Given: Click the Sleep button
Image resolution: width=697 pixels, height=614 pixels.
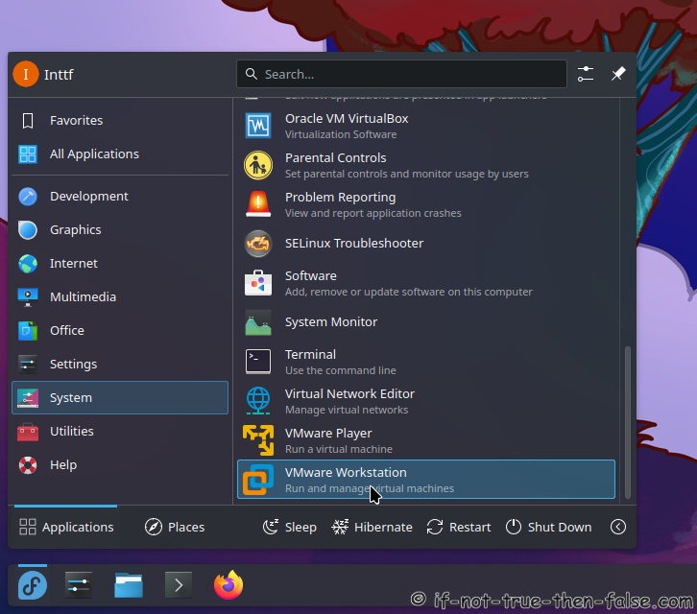Looking at the screenshot, I should click(x=290, y=528).
